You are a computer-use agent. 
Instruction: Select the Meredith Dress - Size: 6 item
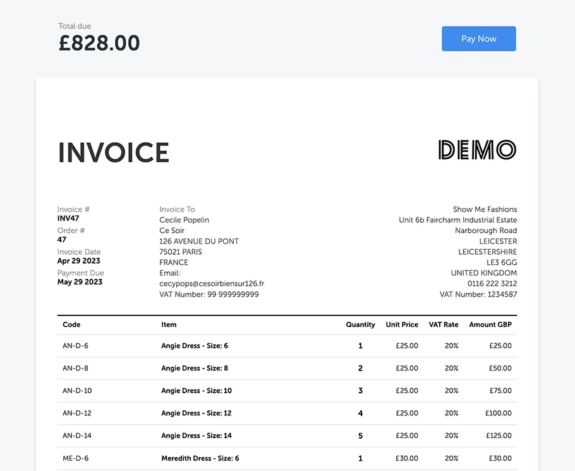[x=200, y=458]
